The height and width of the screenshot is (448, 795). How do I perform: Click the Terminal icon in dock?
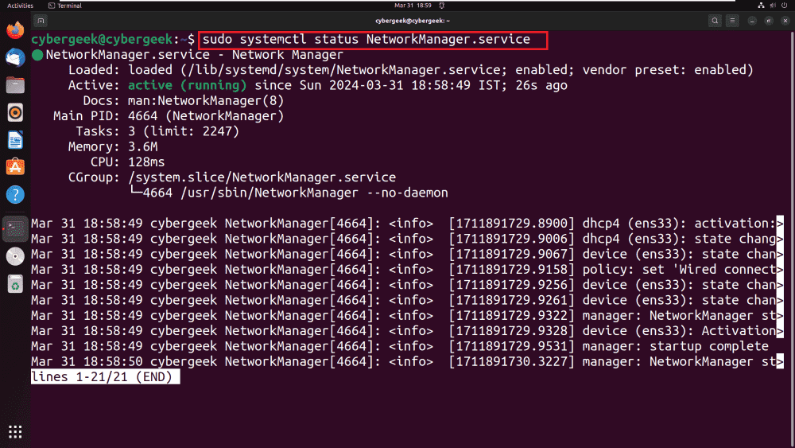15,228
